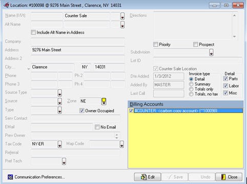Select the #COUNTER carbon copy account row

click(188, 111)
